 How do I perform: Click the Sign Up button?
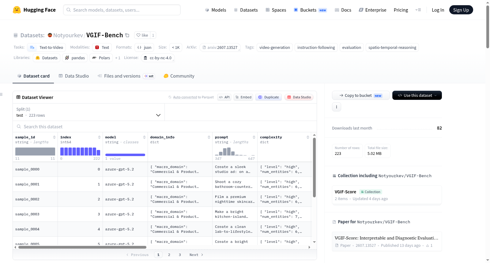tap(461, 10)
